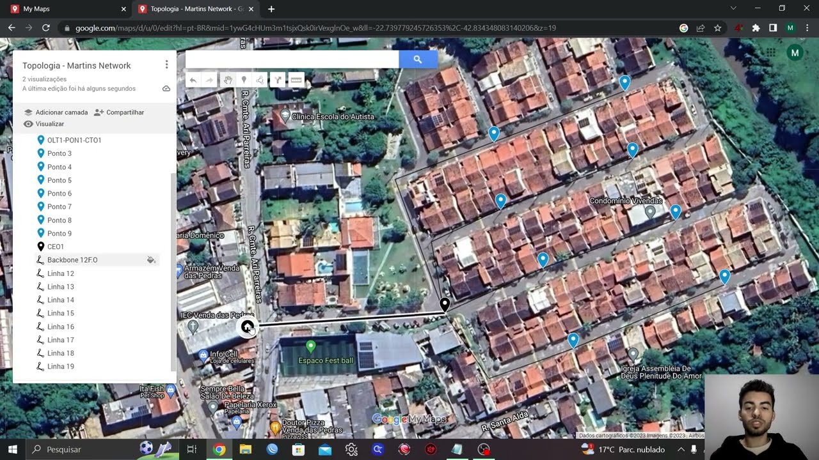
Task: Choose the add marker tool
Action: tap(244, 80)
